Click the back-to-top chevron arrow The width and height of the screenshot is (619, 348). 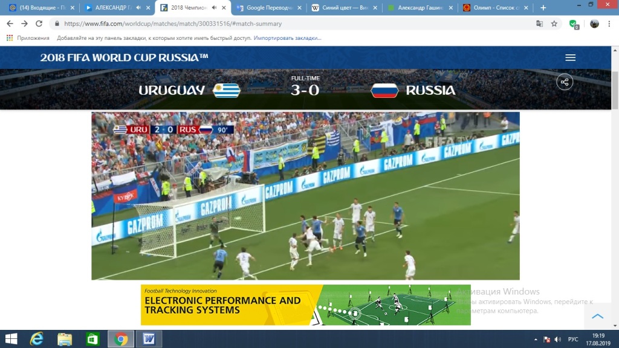598,316
